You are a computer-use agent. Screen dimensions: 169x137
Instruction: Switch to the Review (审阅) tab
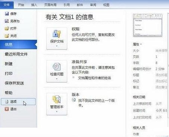coord(93,5)
